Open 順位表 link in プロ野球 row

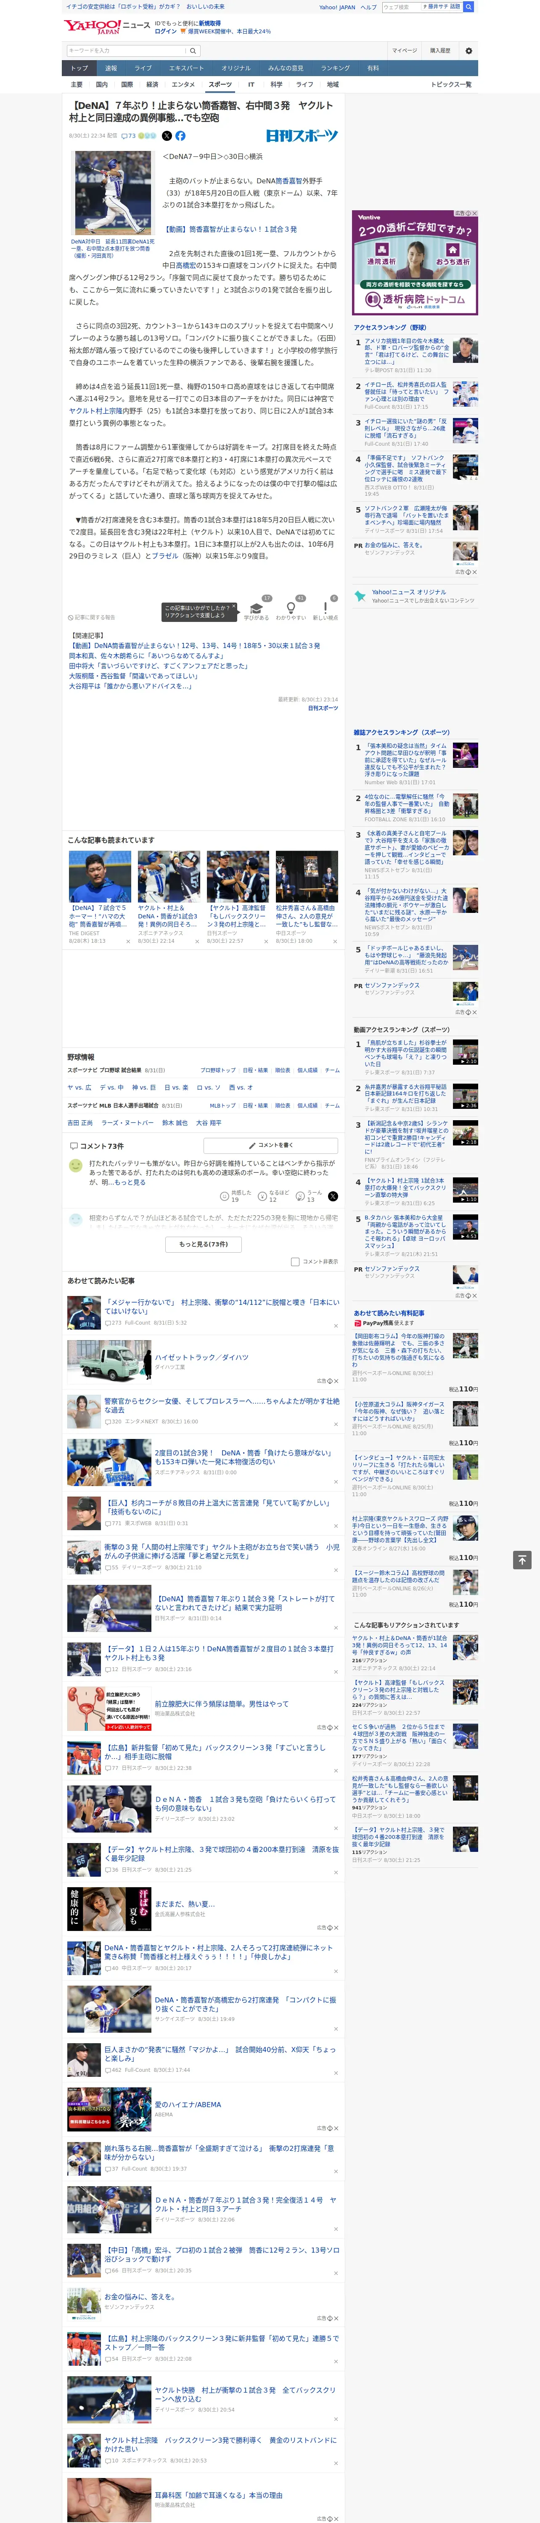pos(282,1071)
